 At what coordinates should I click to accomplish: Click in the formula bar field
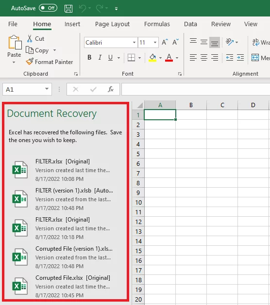click(x=196, y=89)
